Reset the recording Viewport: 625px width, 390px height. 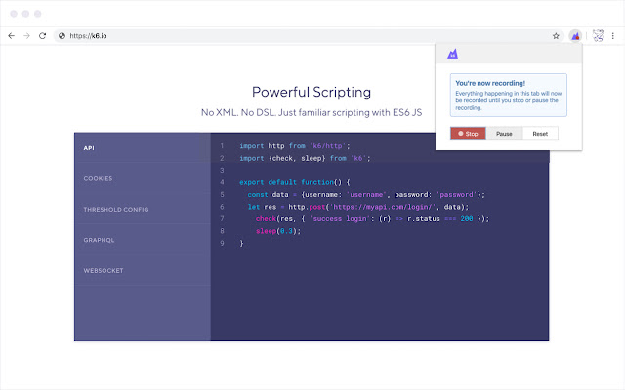[540, 134]
